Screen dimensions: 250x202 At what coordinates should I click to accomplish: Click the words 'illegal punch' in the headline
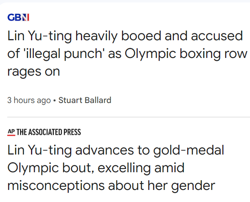[x=68, y=54]
